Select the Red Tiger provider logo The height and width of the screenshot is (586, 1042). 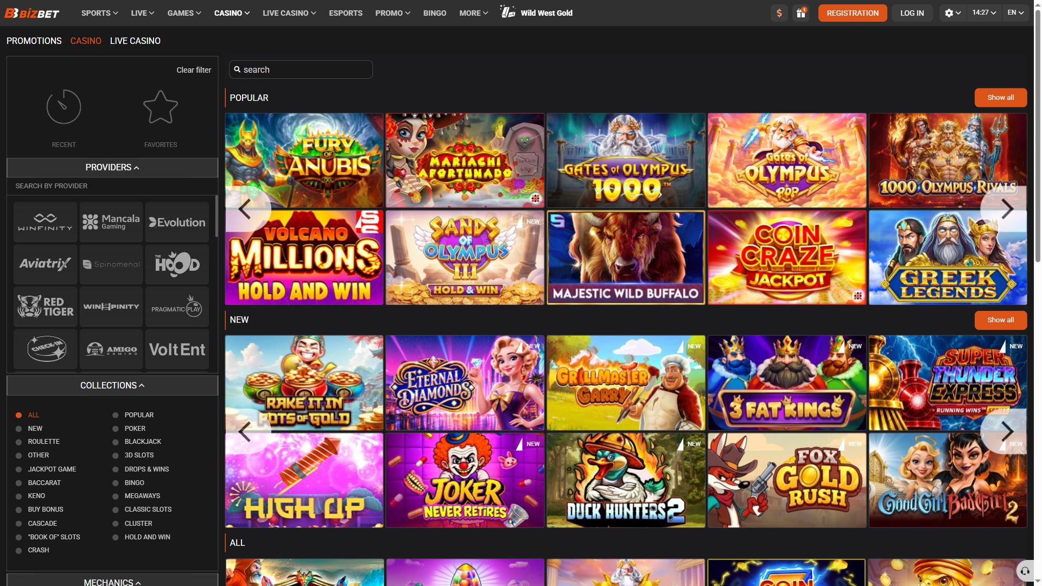coord(46,307)
